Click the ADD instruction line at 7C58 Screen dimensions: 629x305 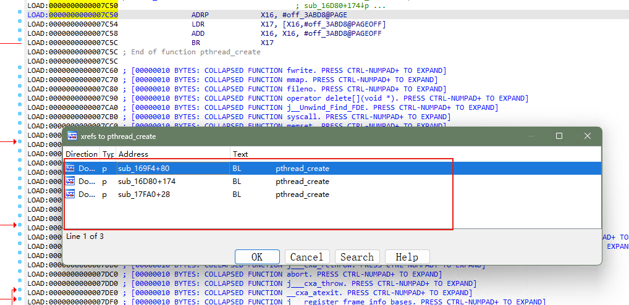(x=205, y=33)
